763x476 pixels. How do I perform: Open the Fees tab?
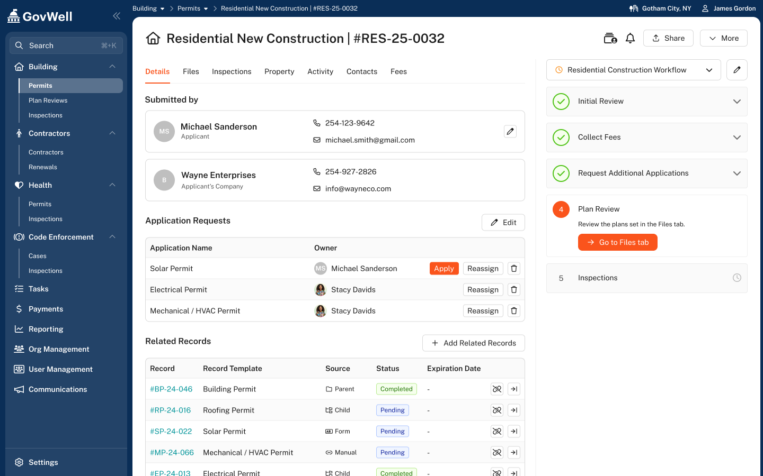(x=398, y=71)
